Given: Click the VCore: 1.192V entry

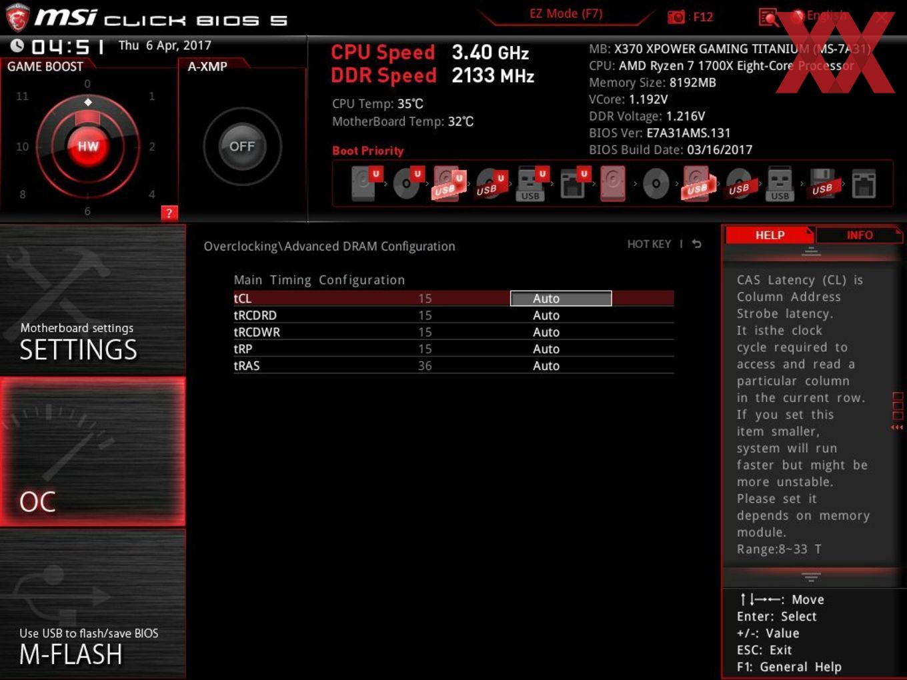Looking at the screenshot, I should [628, 99].
